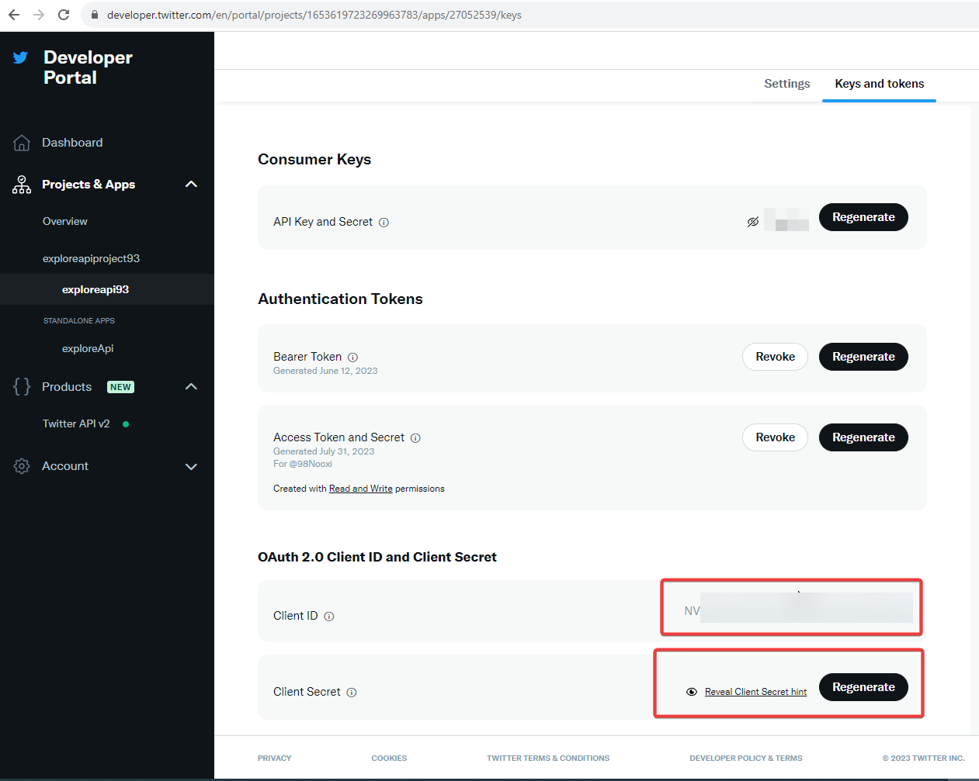This screenshot has height=781, width=979.
Task: Click the browser back arrow
Action: click(x=14, y=15)
